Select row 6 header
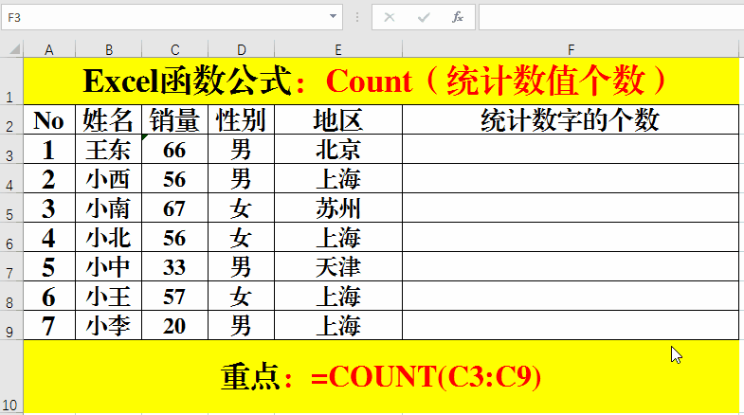 tap(11, 237)
